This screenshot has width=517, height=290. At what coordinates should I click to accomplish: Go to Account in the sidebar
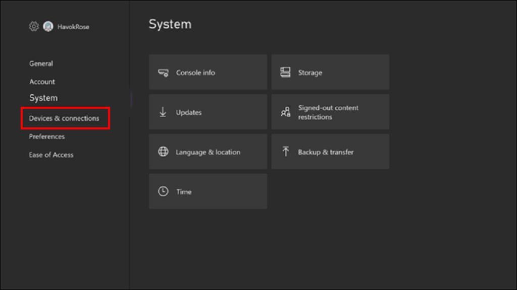(42, 82)
